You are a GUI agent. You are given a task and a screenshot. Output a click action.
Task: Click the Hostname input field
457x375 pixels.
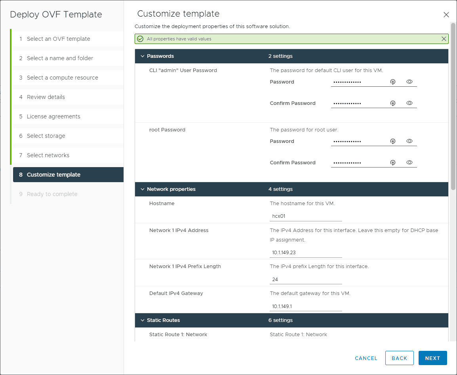pos(306,216)
